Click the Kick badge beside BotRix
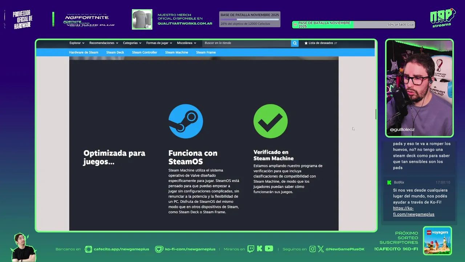The height and width of the screenshot is (262, 465). [x=389, y=182]
